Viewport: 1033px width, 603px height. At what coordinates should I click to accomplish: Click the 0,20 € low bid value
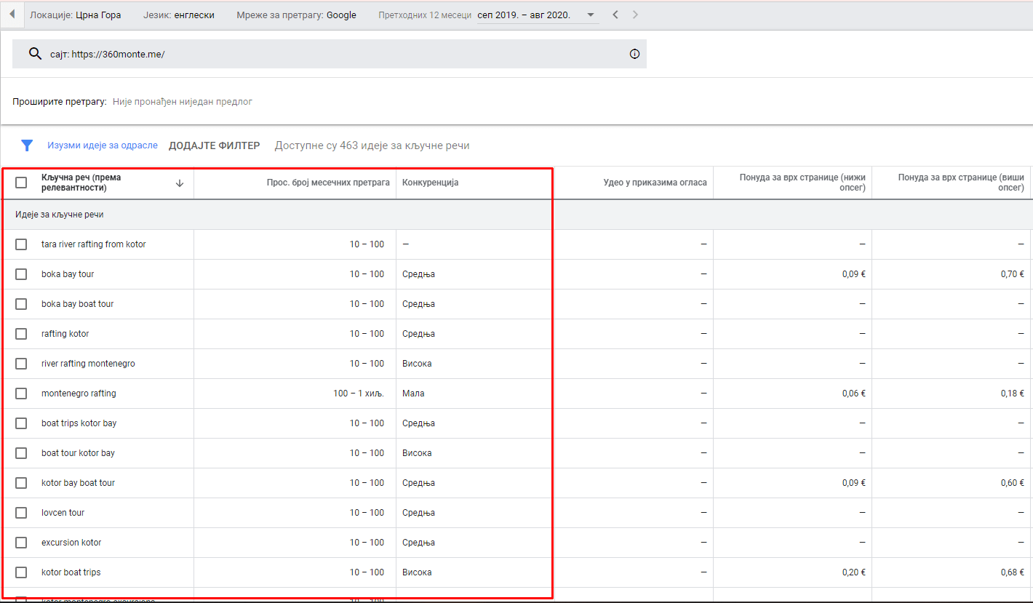(x=853, y=572)
